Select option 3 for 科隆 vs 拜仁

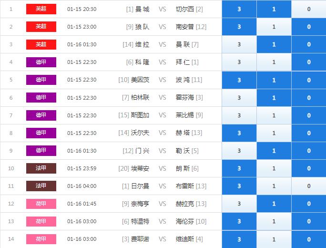point(239,62)
